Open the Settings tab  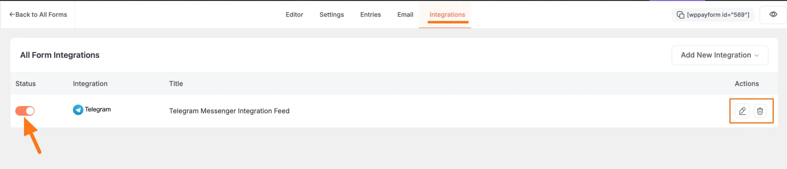coord(331,14)
